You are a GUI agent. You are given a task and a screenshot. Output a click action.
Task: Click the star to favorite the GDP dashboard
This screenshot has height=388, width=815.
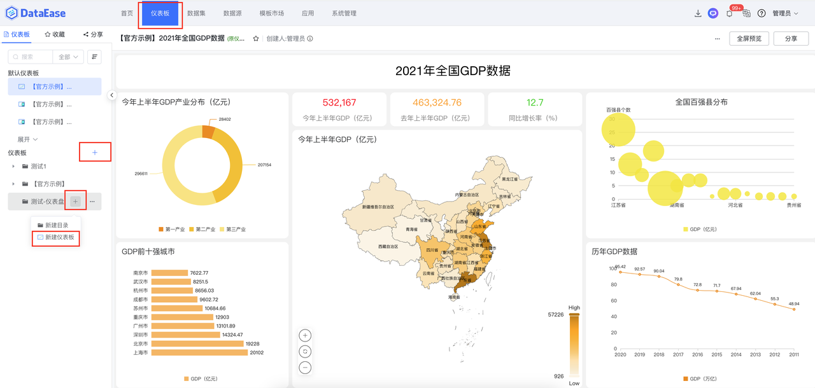pos(254,38)
